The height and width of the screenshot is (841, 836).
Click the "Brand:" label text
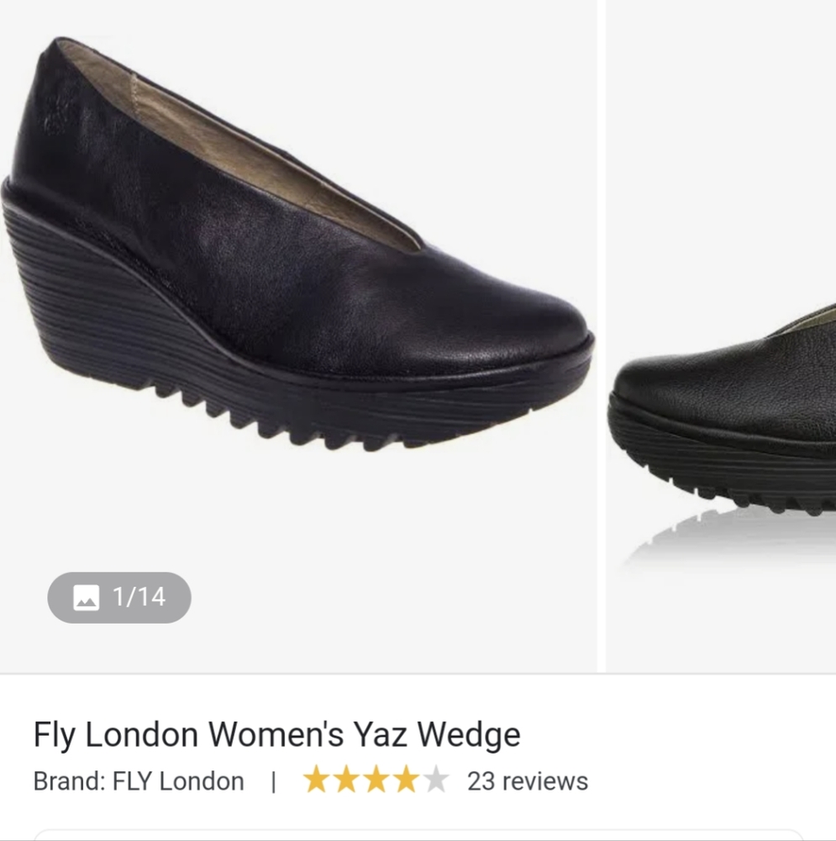point(70,781)
